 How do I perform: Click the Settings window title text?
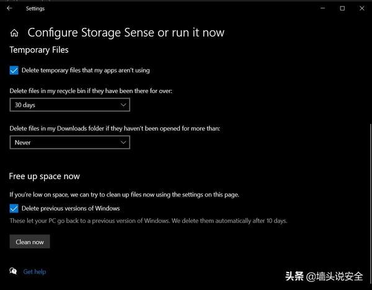[x=35, y=9]
